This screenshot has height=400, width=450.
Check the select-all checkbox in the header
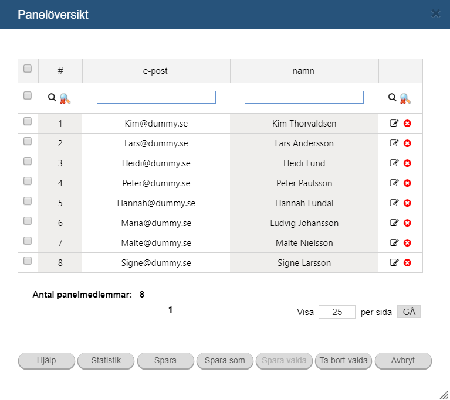click(x=28, y=69)
